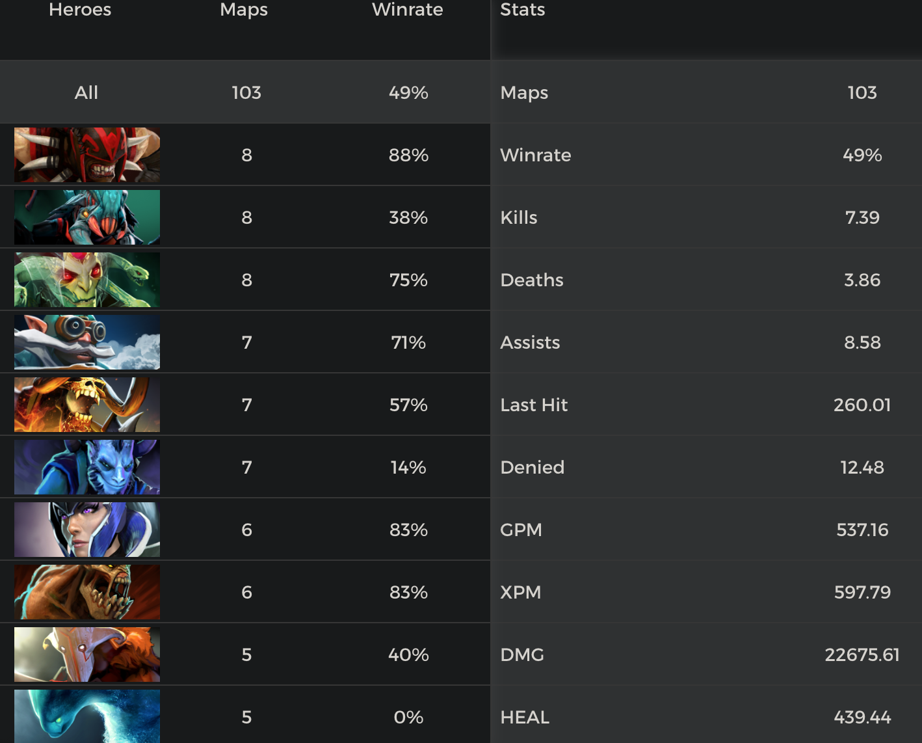Click the Last Hit stat label

[x=534, y=405]
